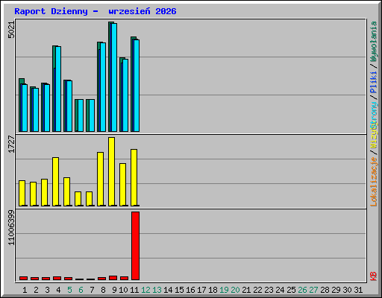Click the cyan bar for day 9

click(x=114, y=77)
